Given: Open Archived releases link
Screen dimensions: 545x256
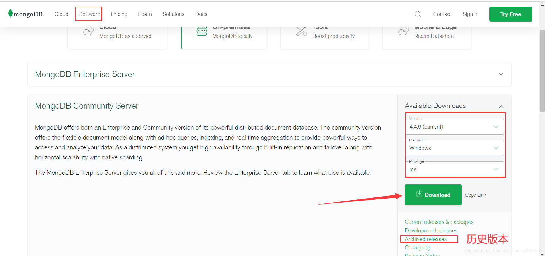Looking at the screenshot, I should 426,239.
